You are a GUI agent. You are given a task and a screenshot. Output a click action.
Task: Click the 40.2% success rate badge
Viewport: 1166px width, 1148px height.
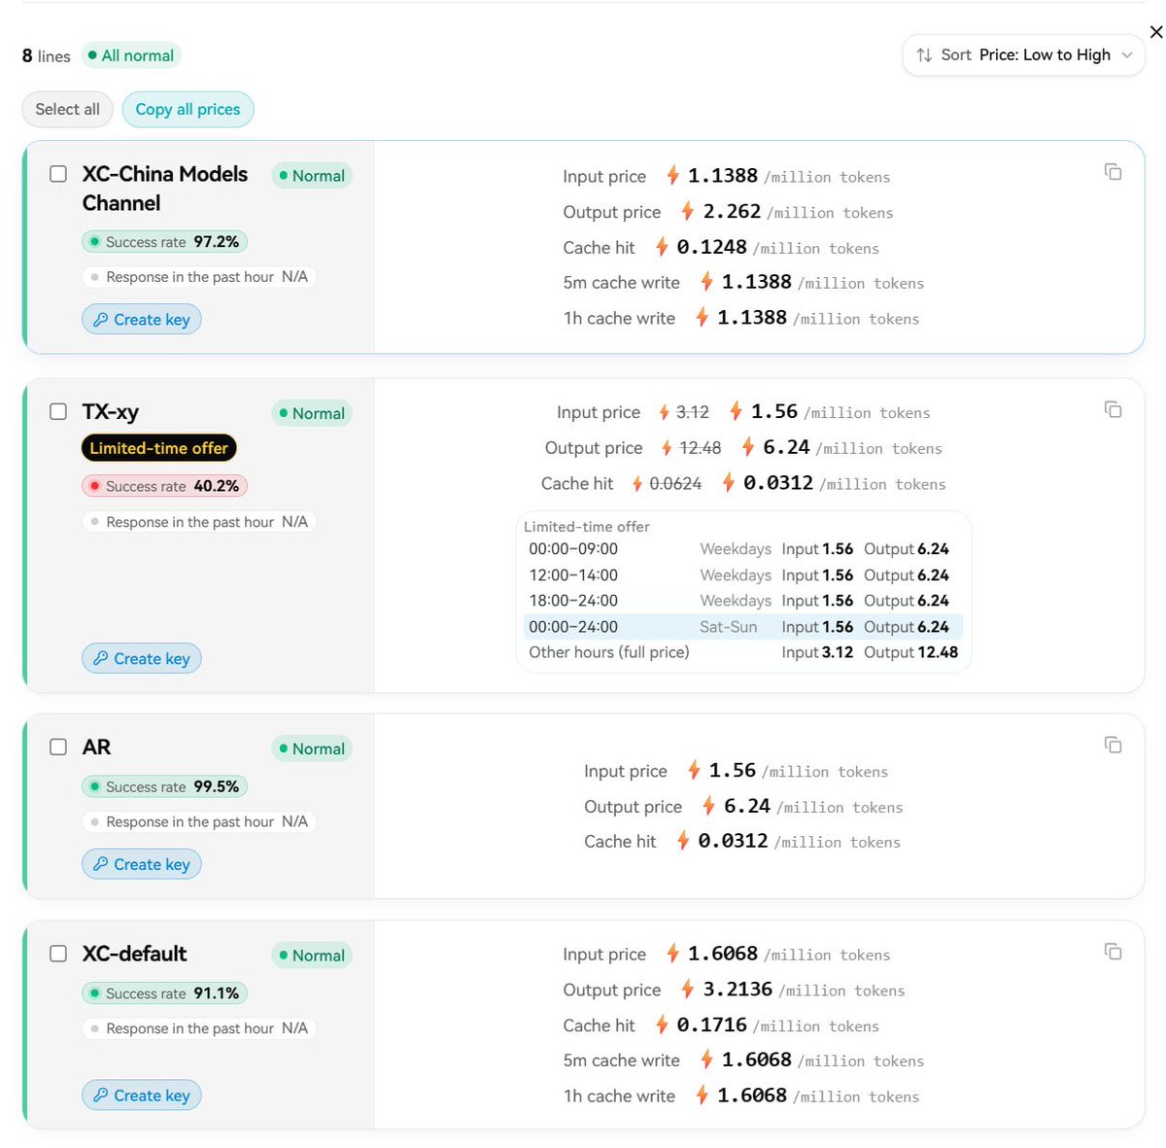(164, 486)
